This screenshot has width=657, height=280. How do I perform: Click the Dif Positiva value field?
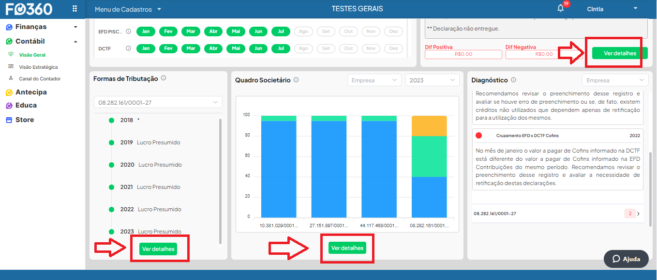click(x=463, y=54)
